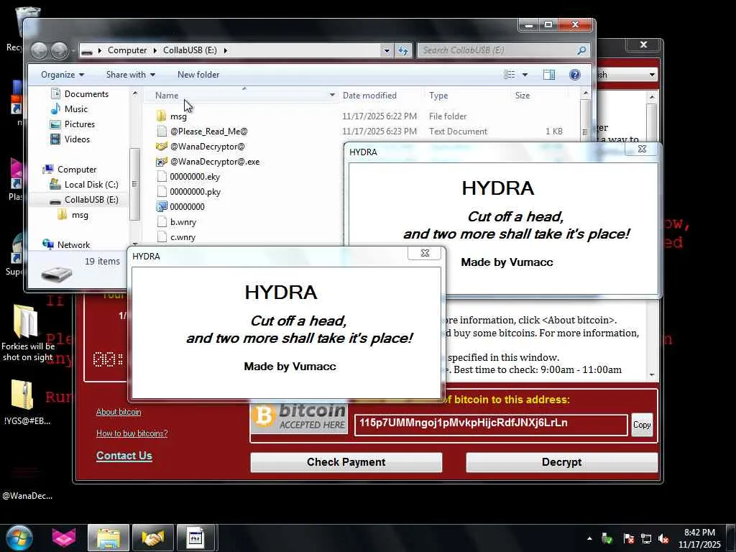
Task: Sort by Size column
Action: pos(522,96)
